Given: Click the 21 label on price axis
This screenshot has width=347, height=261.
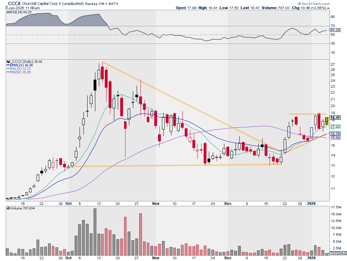Looking at the screenshot, I should pyautogui.click(x=333, y=99).
